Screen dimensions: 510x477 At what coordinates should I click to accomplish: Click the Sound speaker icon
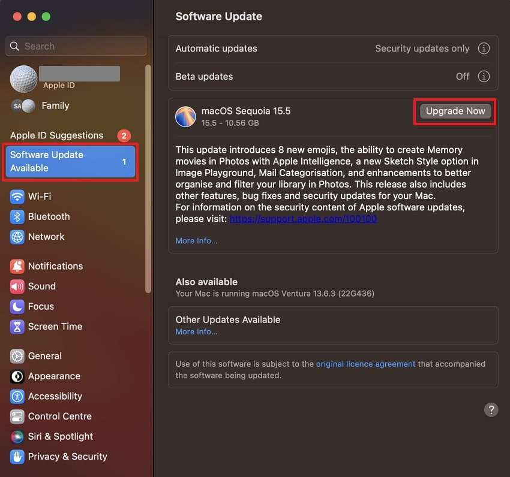tap(17, 286)
